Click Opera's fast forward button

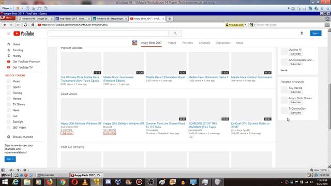[x=18, y=25]
